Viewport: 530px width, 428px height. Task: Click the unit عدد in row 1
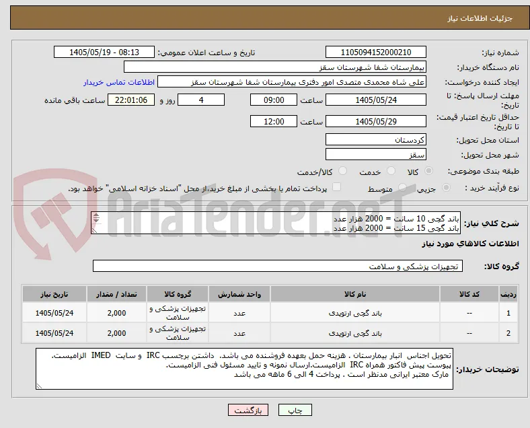[x=239, y=314]
